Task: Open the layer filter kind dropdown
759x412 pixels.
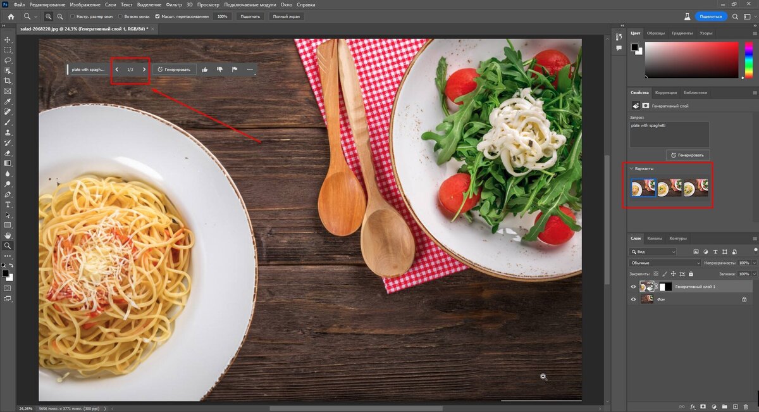Action: click(653, 252)
